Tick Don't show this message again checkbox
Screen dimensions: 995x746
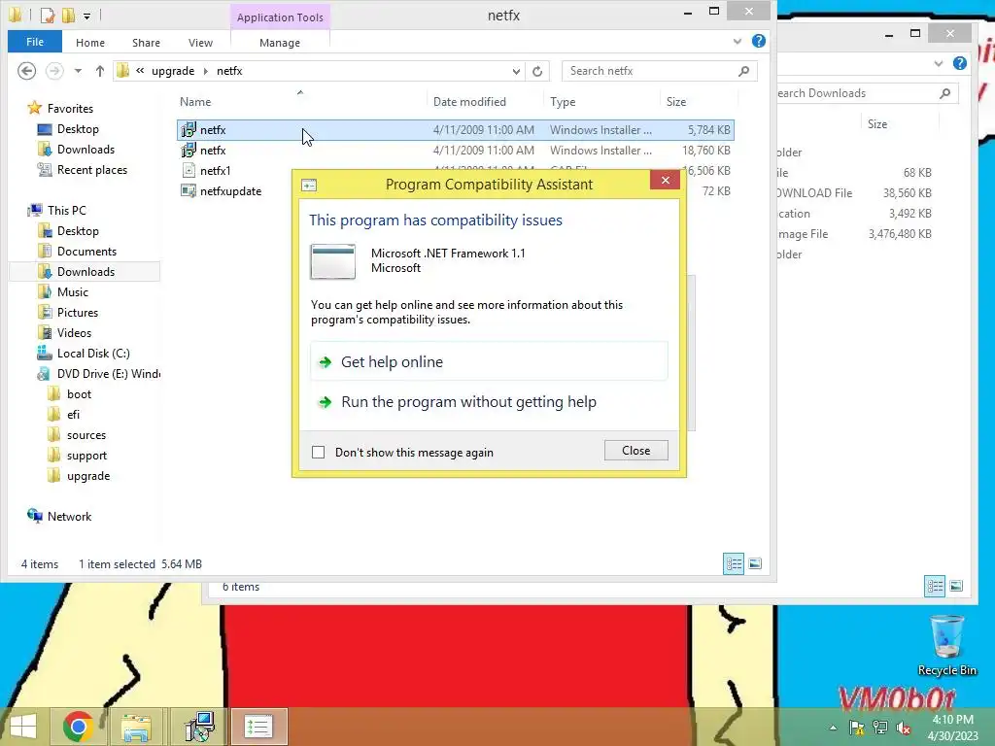pos(318,453)
